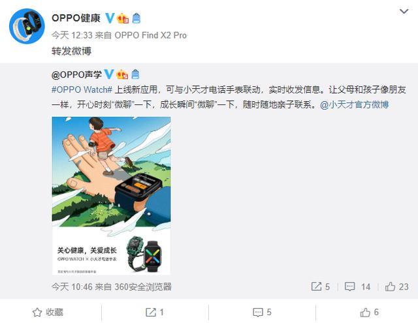Open the @小天才官方微博 mention link
Screen dimensions: 418x323
354,104
